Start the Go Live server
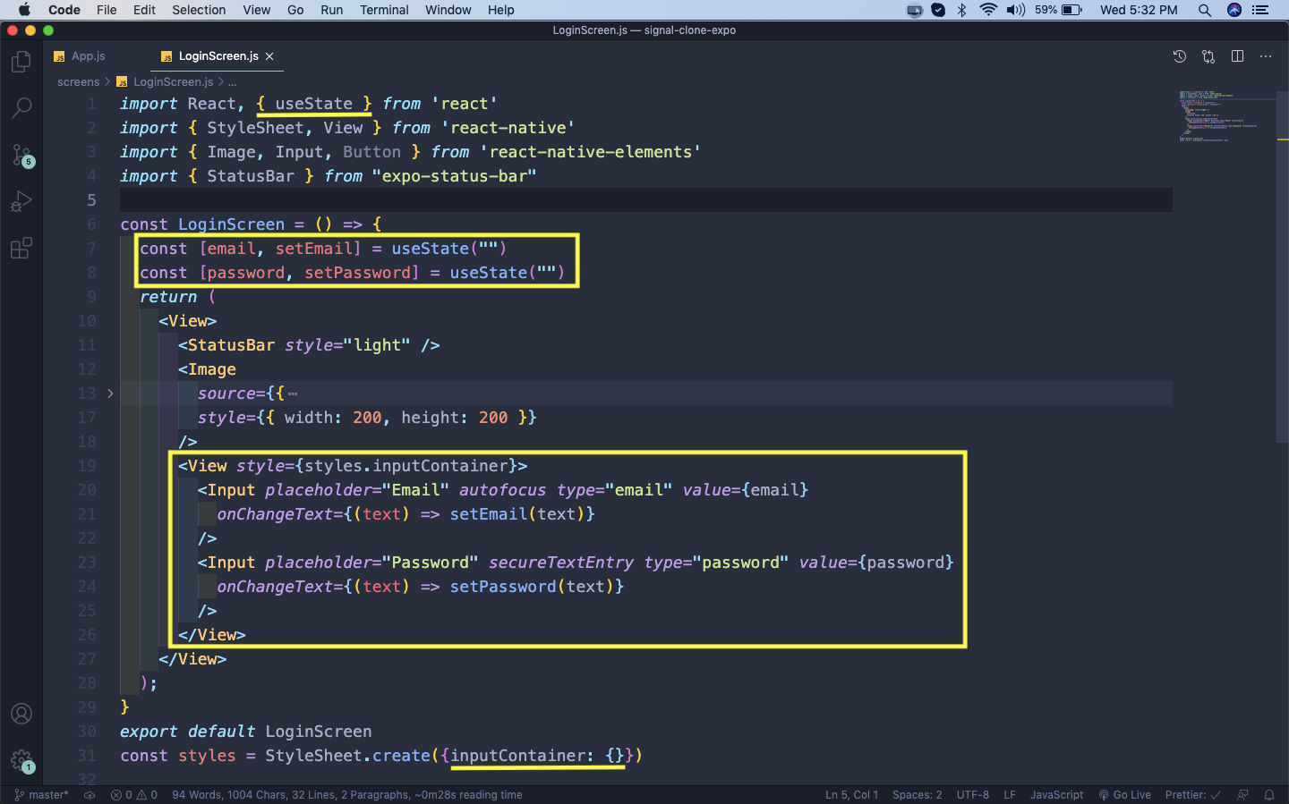 tap(1125, 795)
